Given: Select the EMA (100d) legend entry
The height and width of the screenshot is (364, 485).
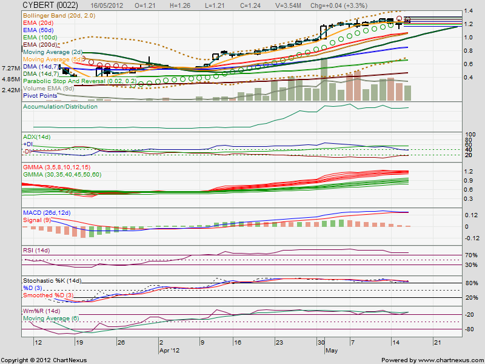Looking at the screenshot, I should (41, 38).
